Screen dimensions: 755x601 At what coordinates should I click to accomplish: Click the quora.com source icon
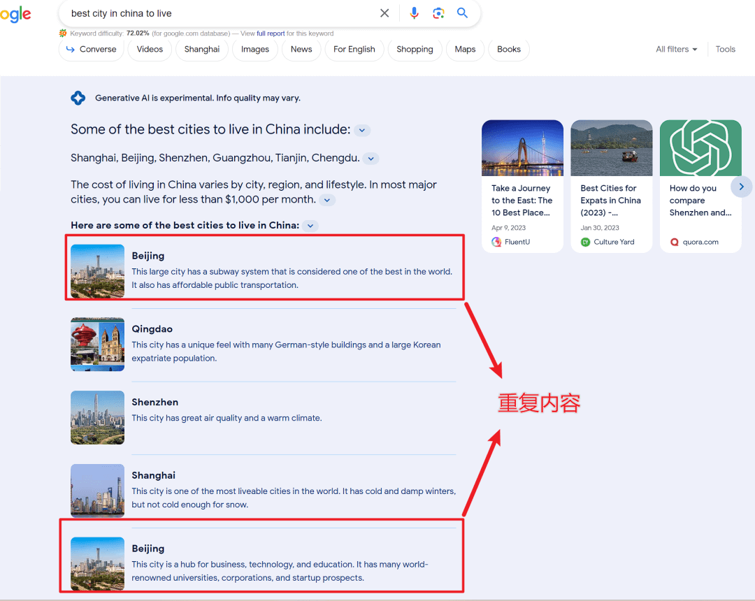675,242
